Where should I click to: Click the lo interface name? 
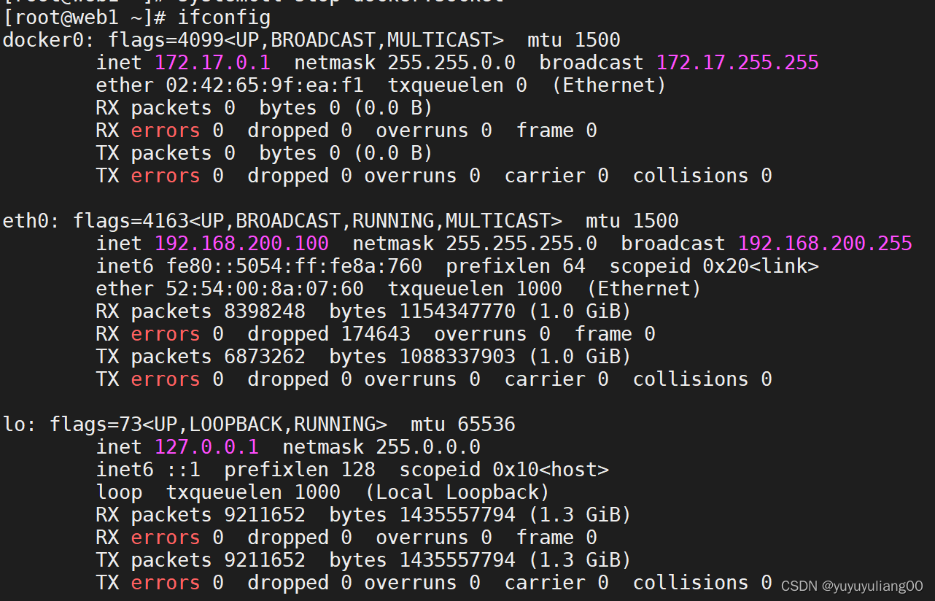click(15, 424)
